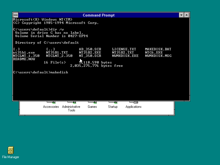Click the 16 File(s) summary text

tap(55, 62)
